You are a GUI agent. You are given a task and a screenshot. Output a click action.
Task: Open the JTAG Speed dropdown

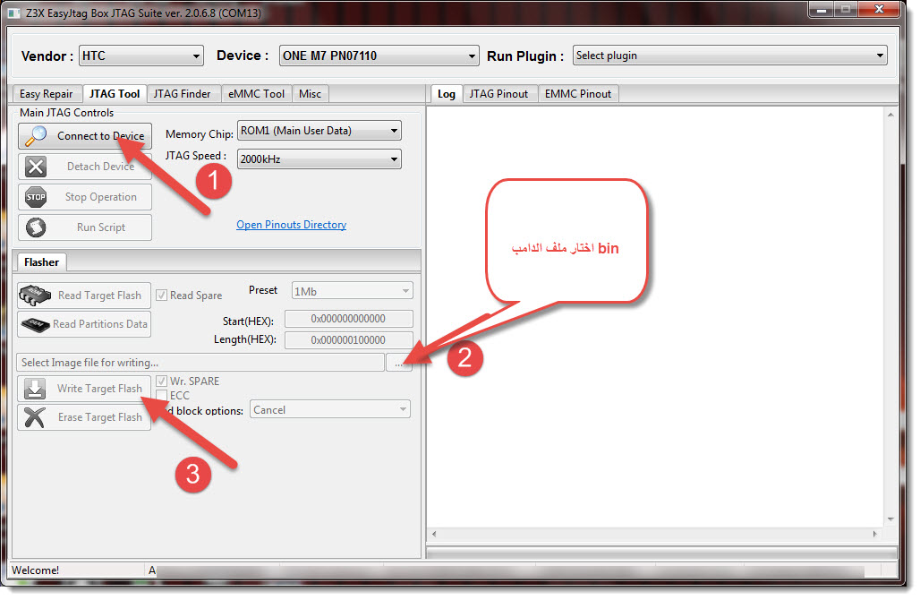(319, 159)
